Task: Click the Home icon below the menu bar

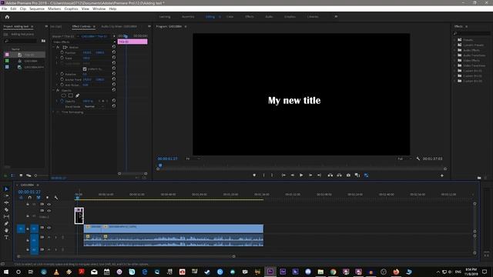Action: (x=7, y=17)
